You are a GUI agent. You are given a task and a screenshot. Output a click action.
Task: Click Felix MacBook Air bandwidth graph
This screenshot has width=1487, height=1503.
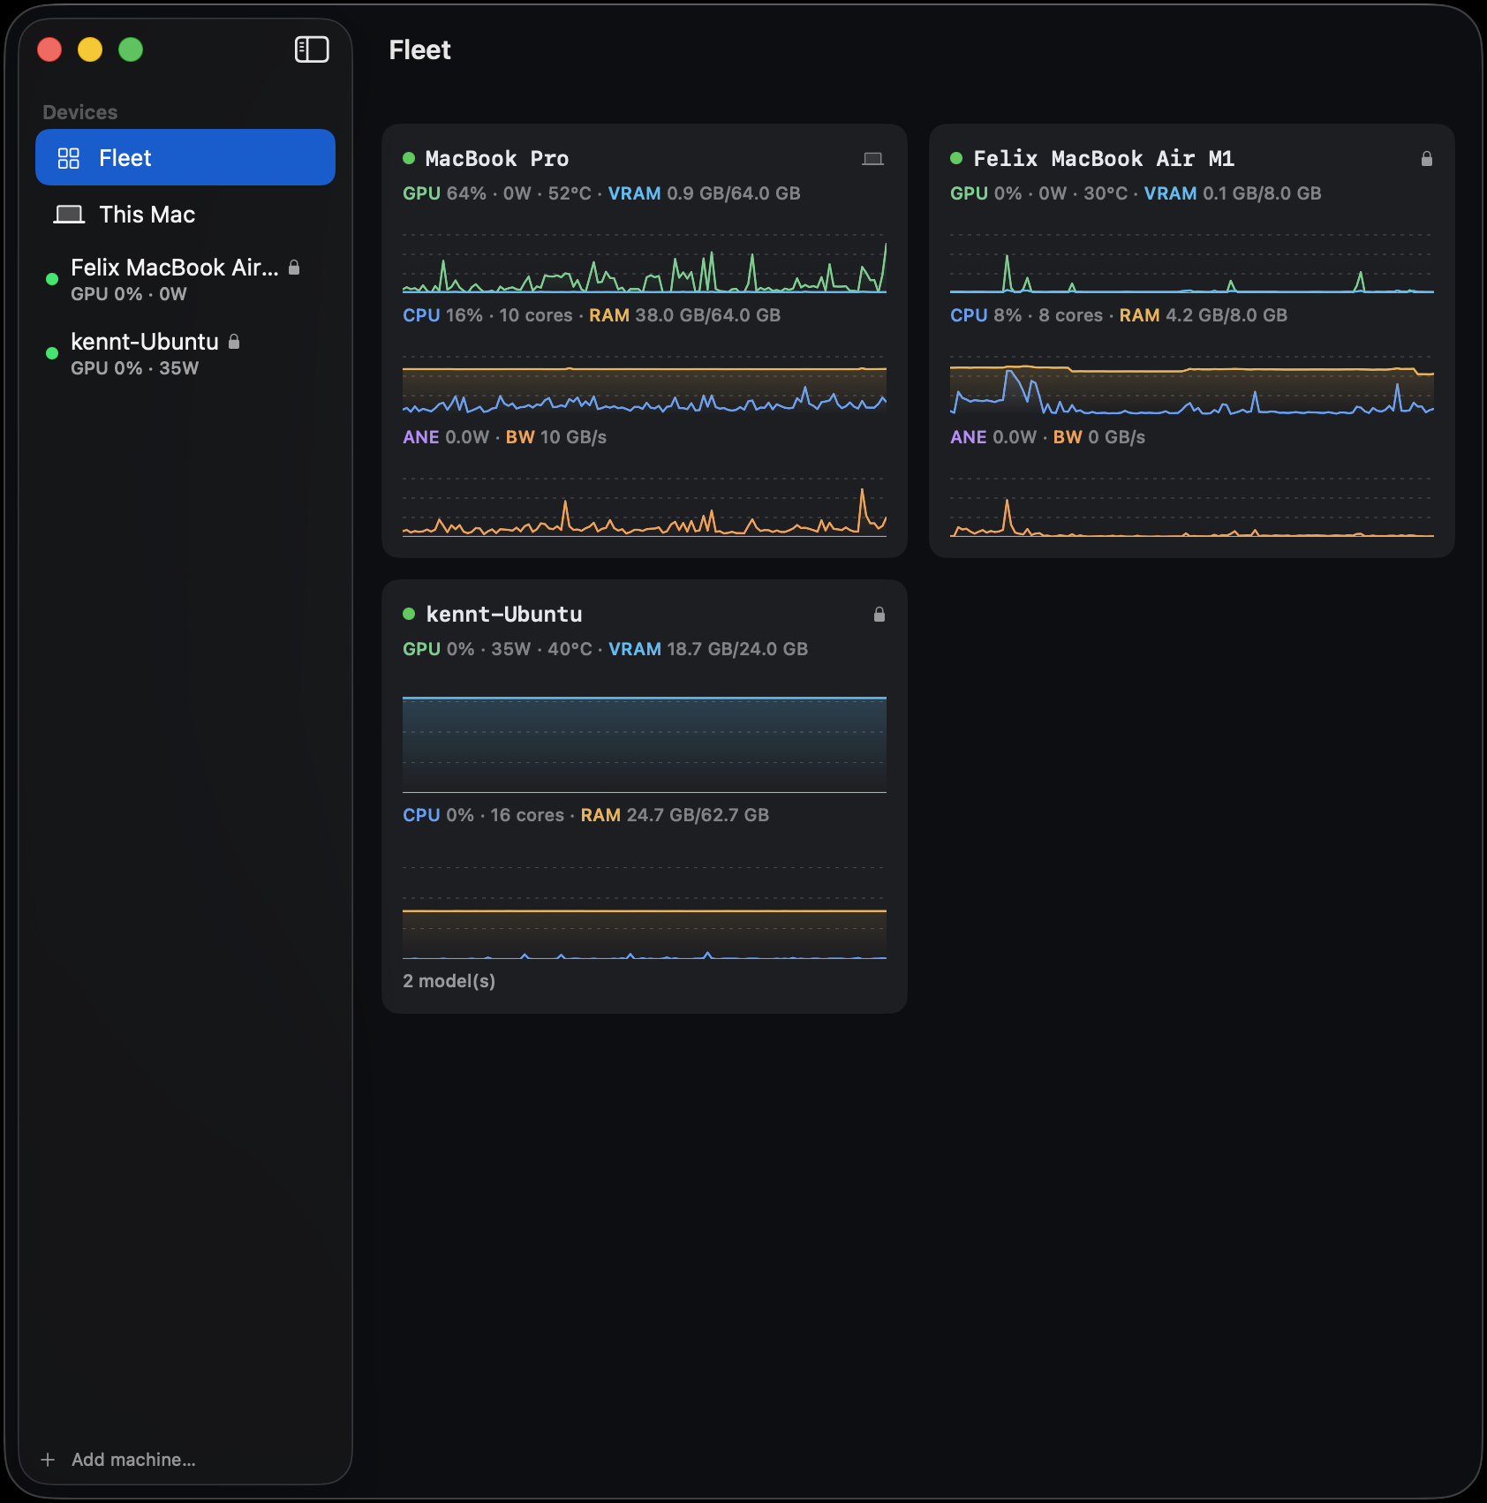1192,507
